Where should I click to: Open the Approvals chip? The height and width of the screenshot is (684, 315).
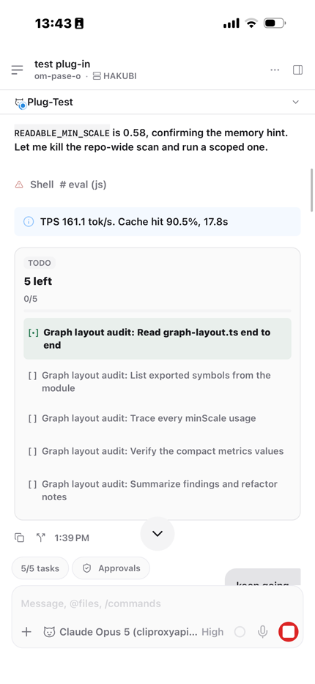[x=111, y=568]
